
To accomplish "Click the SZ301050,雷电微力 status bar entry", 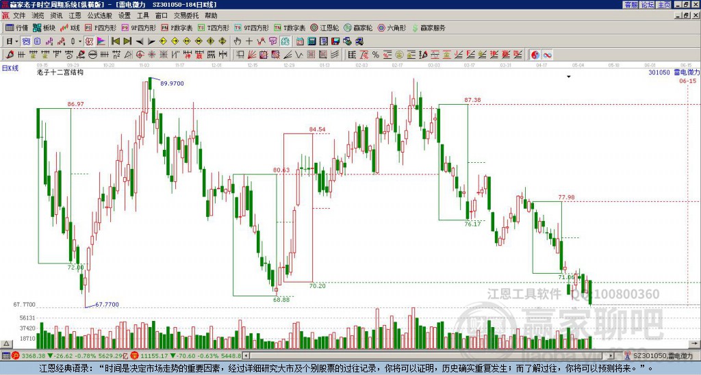I will click(x=662, y=356).
